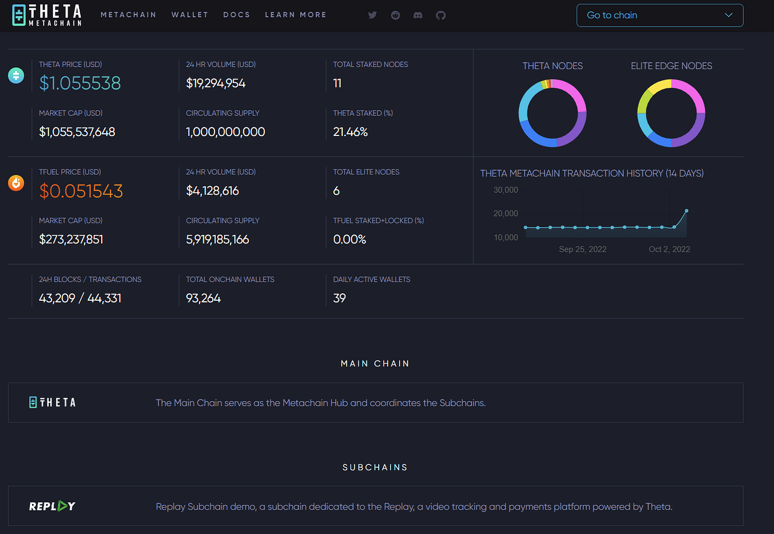The width and height of the screenshot is (774, 534).
Task: Select the TFUEL 24 hr volume $4,128,616
Action: (212, 191)
